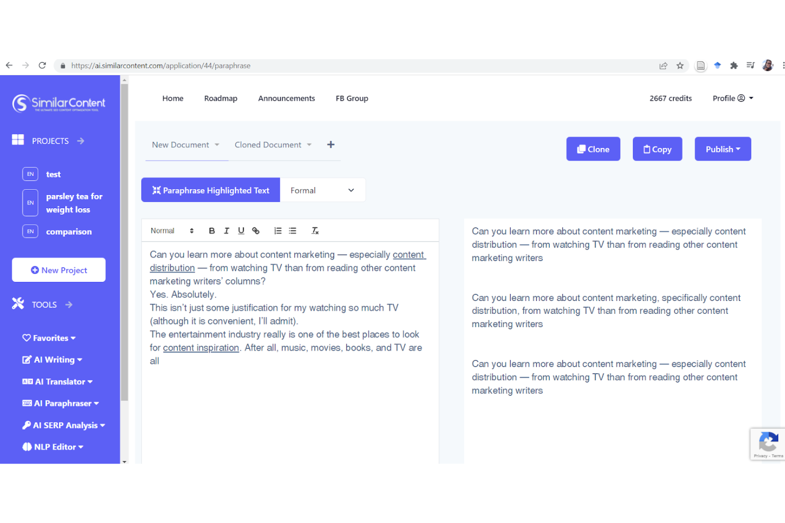Click the TOOLS heading in sidebar
The image size is (785, 523).
[44, 305]
